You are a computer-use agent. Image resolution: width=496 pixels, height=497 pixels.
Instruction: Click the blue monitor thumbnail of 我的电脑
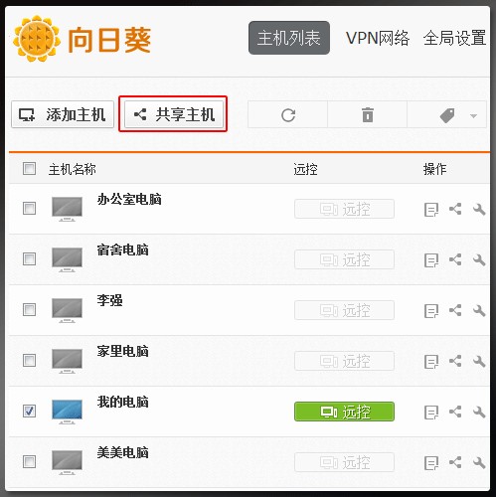[x=67, y=412]
